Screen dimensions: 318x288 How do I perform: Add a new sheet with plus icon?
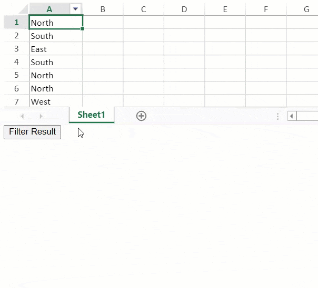pyautogui.click(x=141, y=116)
